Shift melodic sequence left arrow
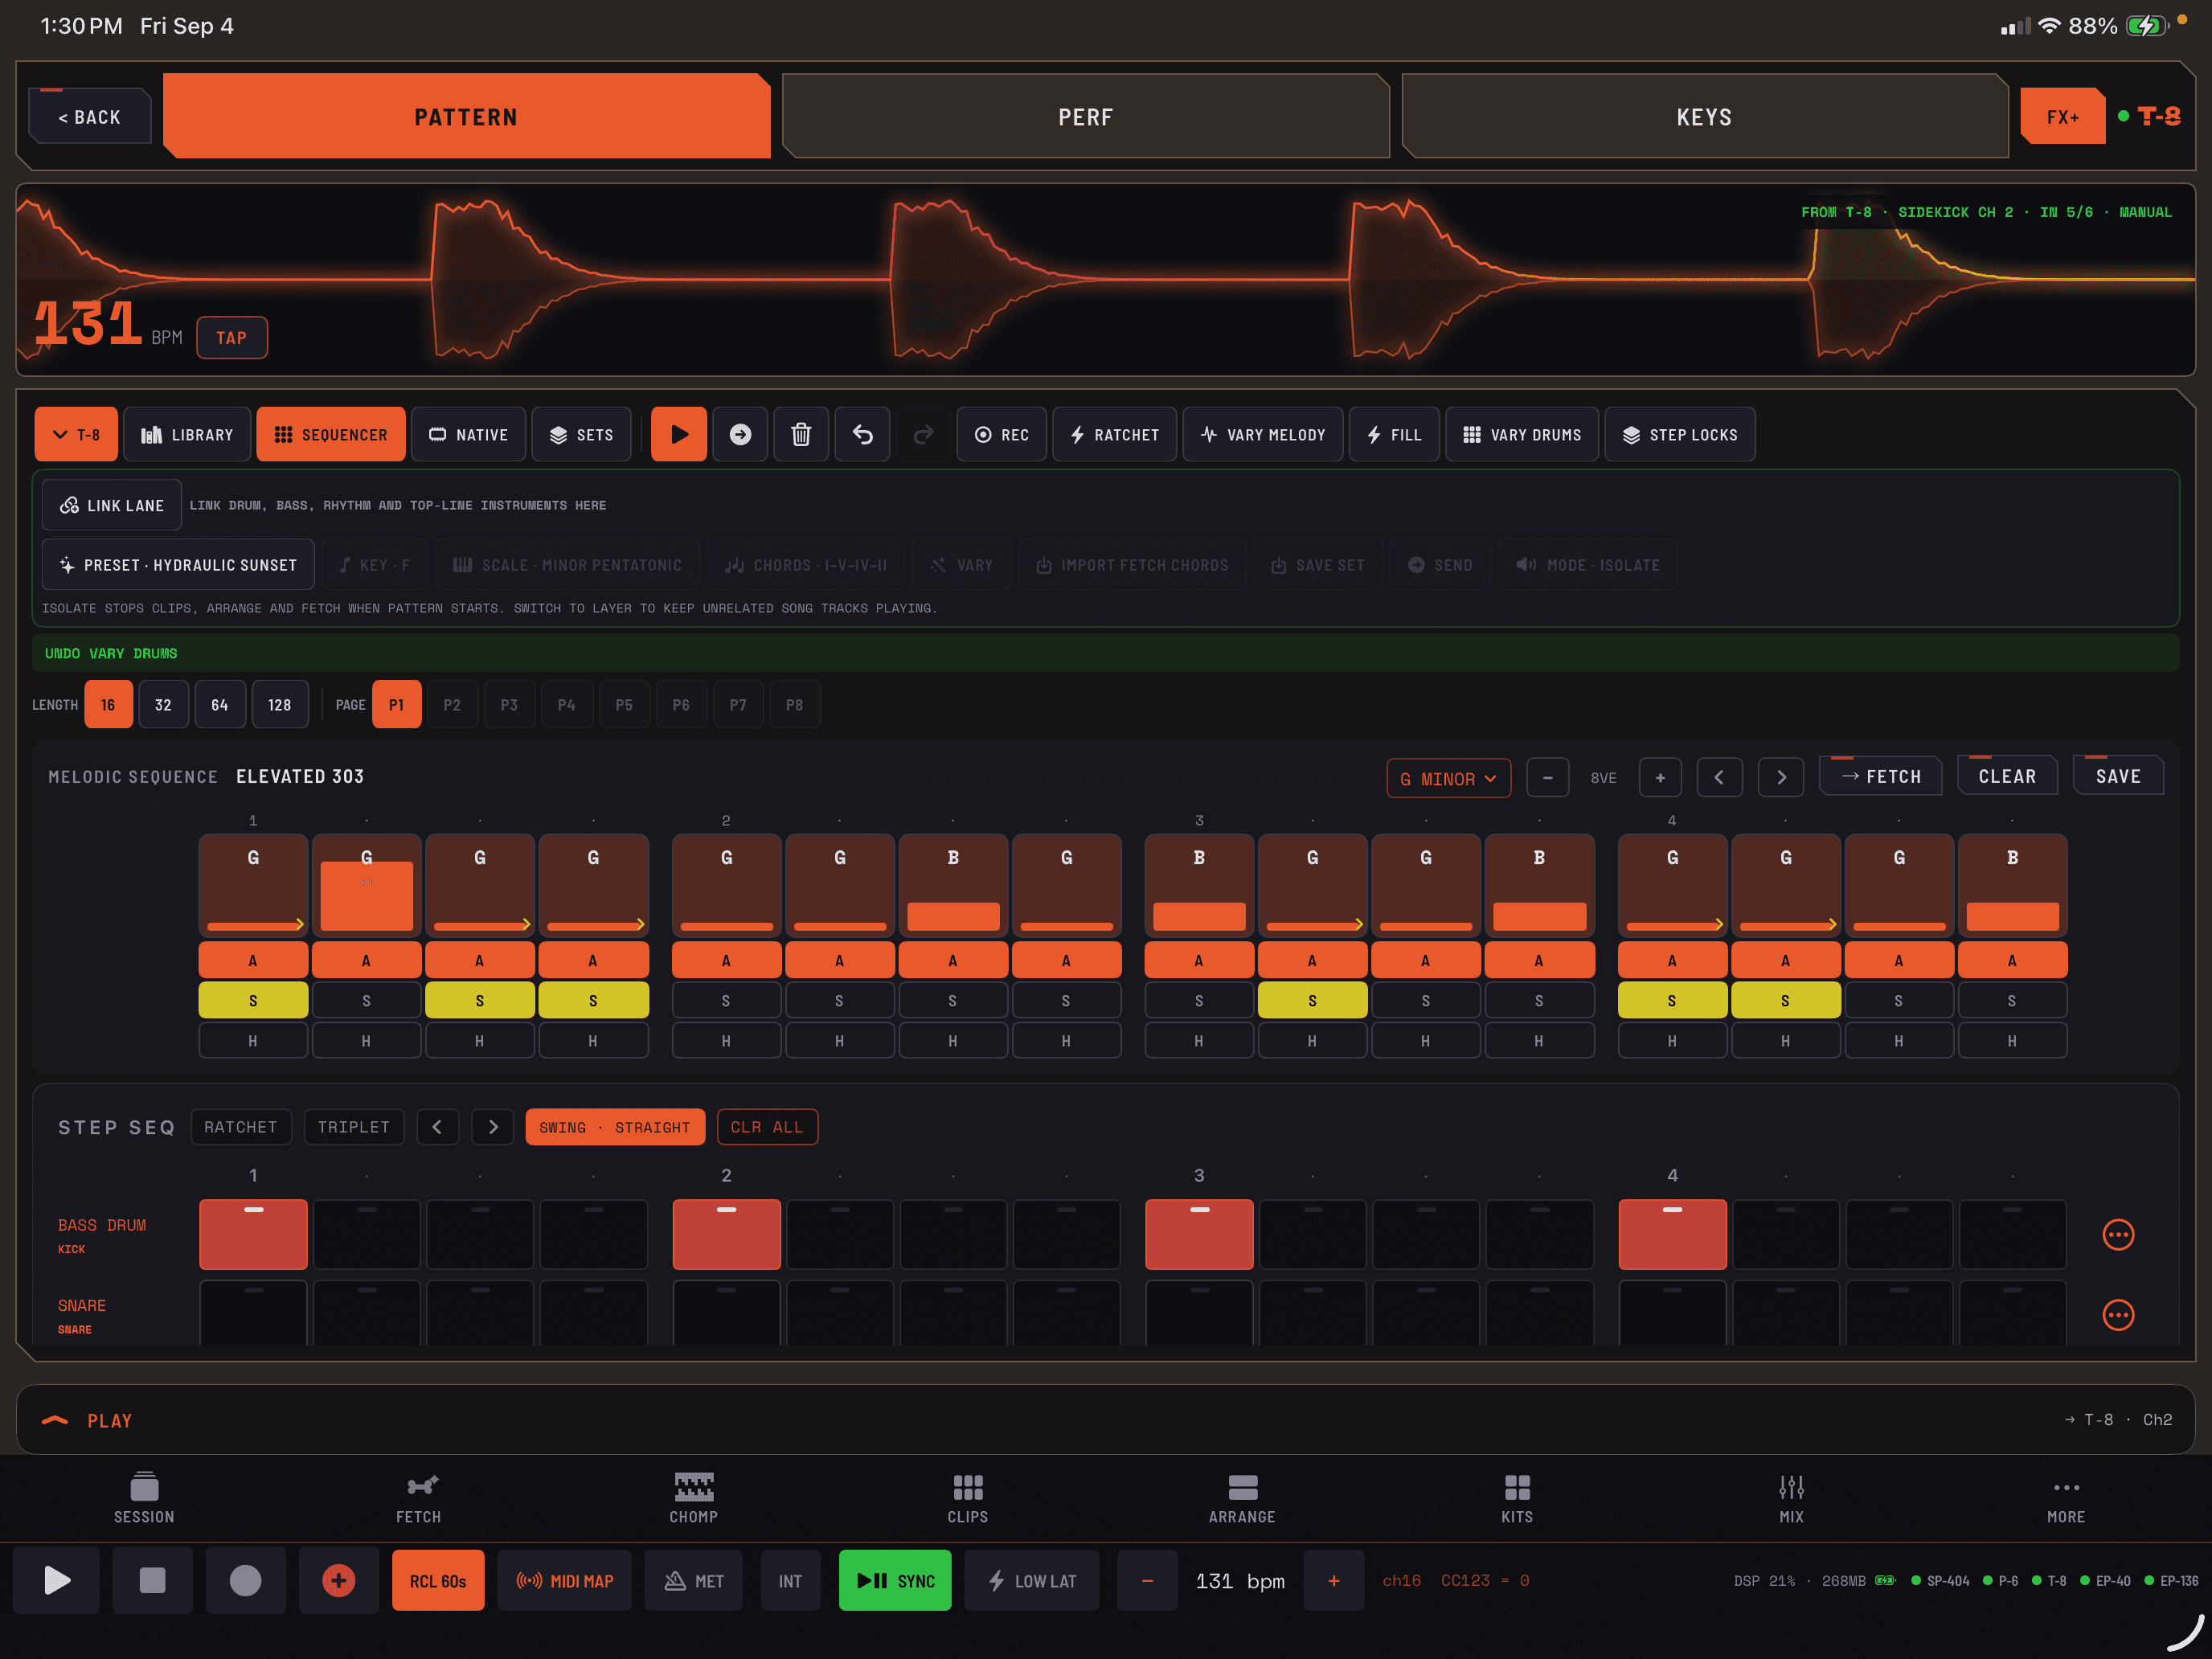Image resolution: width=2212 pixels, height=1659 pixels. pos(1719,777)
